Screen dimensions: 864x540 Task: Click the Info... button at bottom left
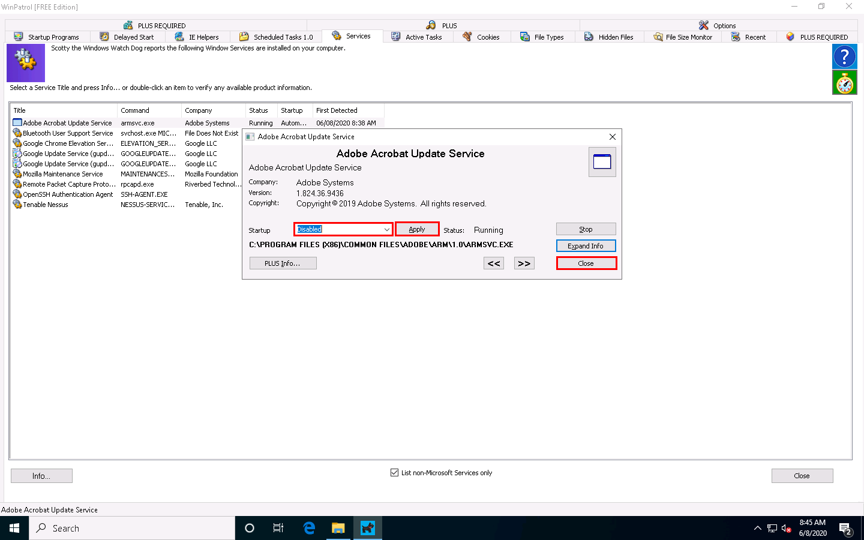tap(41, 476)
